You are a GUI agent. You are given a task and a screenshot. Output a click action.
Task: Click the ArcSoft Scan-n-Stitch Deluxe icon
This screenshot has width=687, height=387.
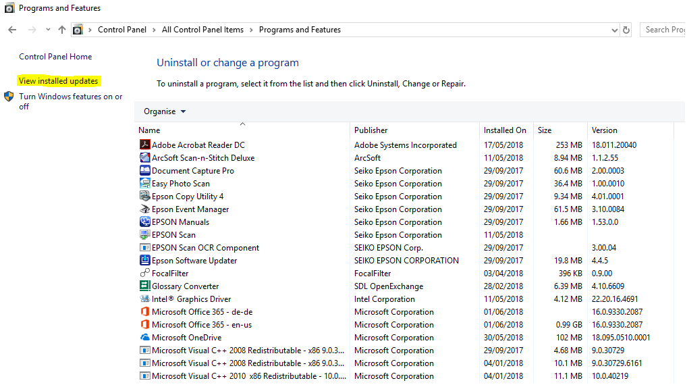click(x=144, y=157)
